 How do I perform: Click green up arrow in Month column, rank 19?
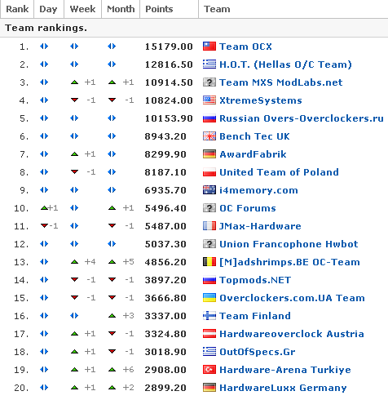point(112,370)
